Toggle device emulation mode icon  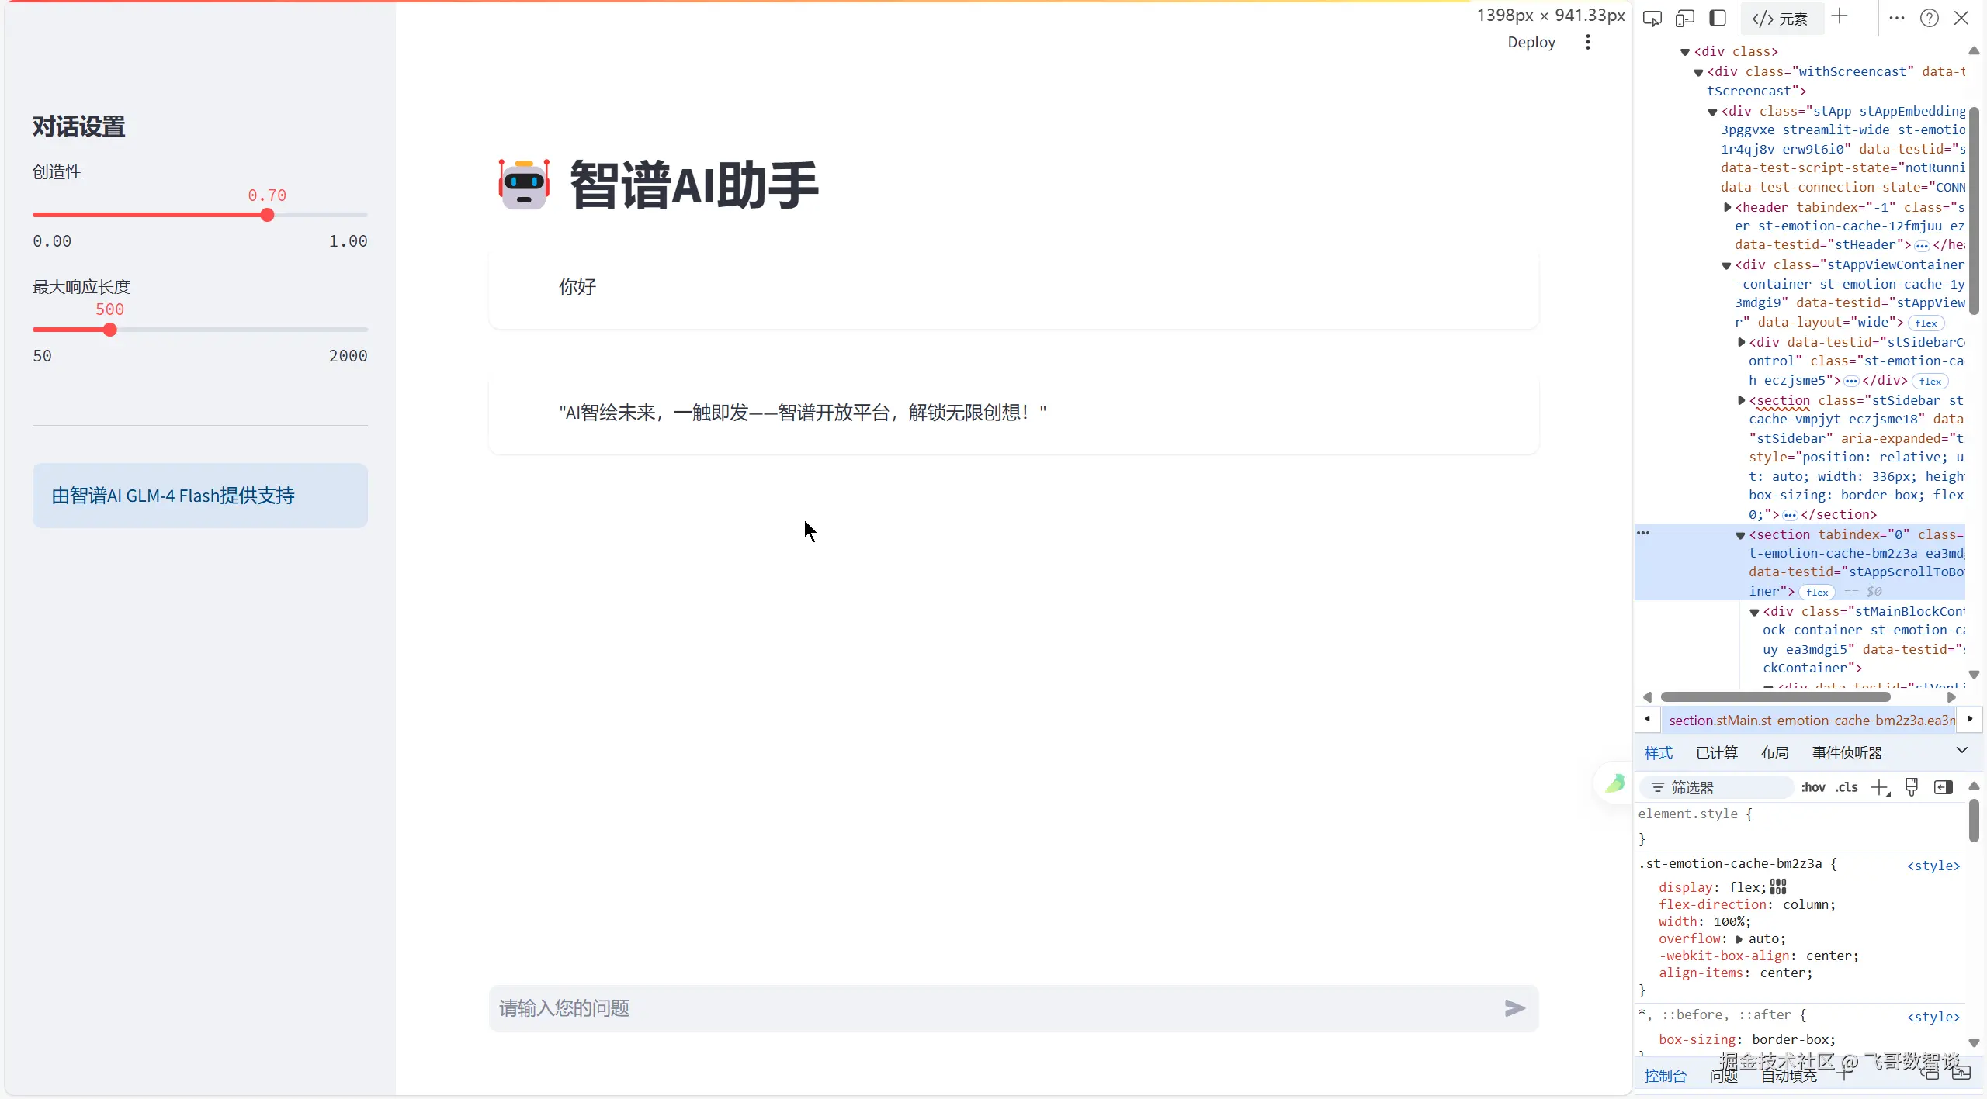click(1684, 18)
